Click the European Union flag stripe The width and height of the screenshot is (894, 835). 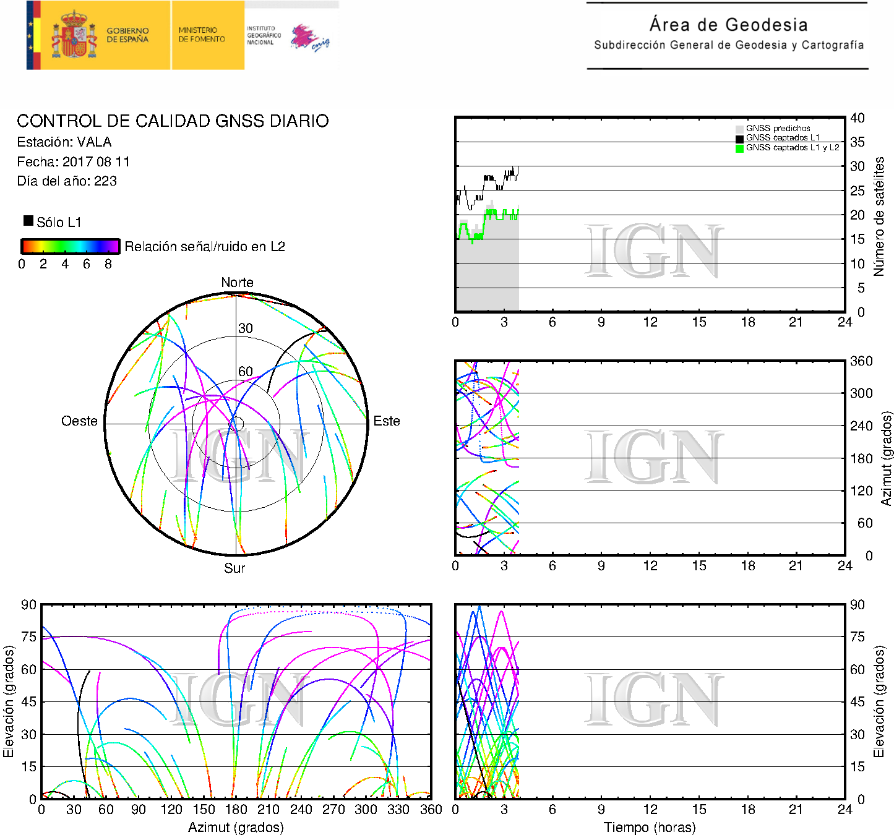point(33,35)
